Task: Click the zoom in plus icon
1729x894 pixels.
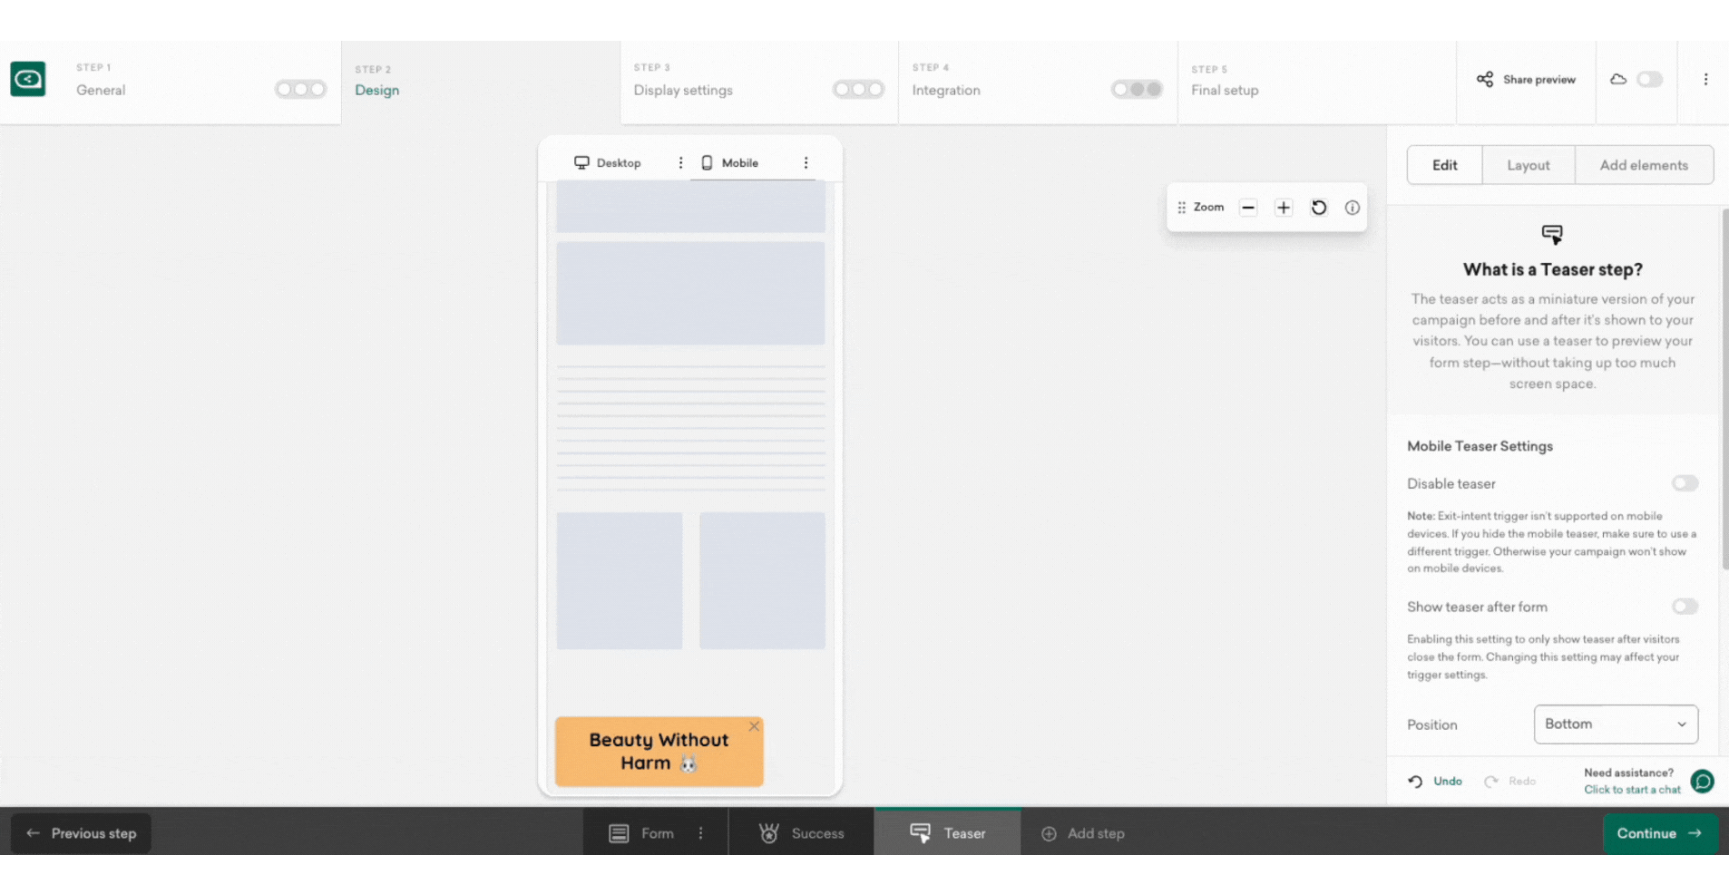Action: [x=1284, y=208]
